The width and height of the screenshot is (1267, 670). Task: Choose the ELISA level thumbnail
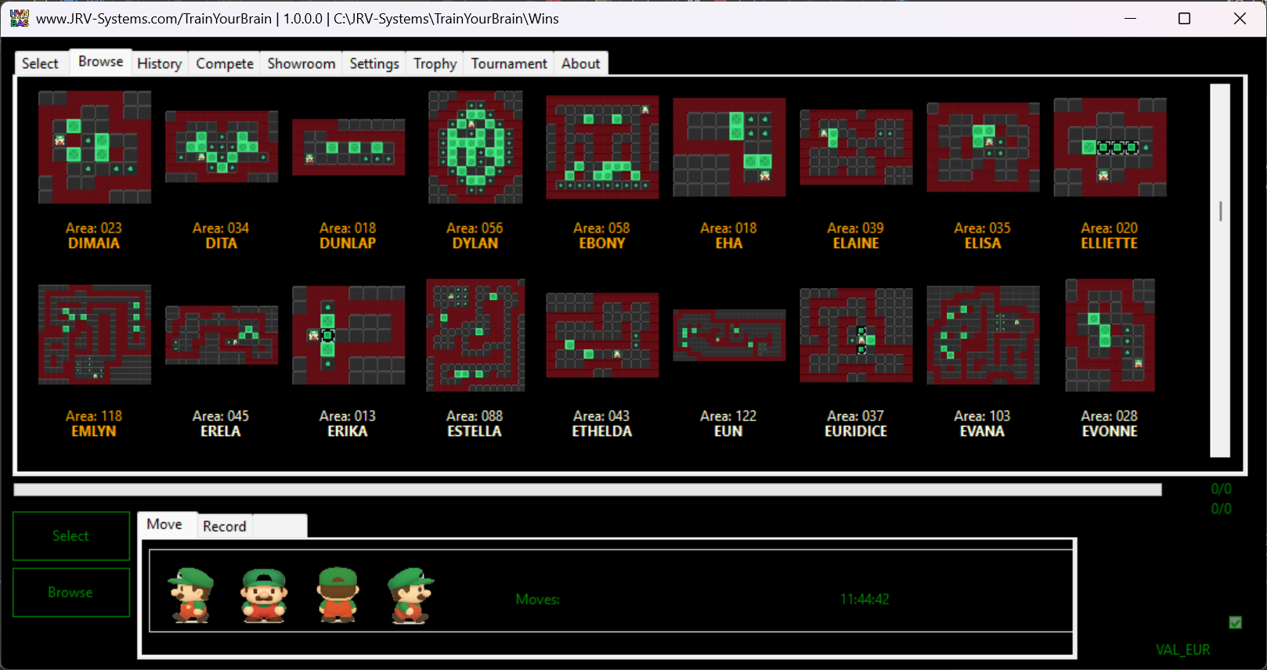983,147
